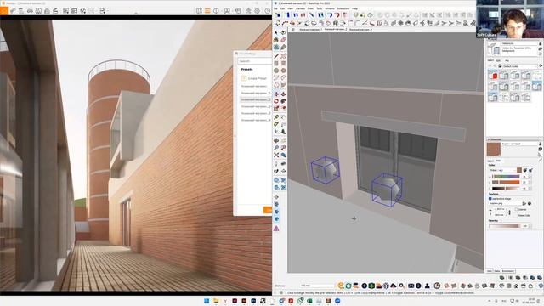Click the Styles home (In Model) icon
Screen dimensions: 544x306
pyautogui.click(x=500, y=66)
